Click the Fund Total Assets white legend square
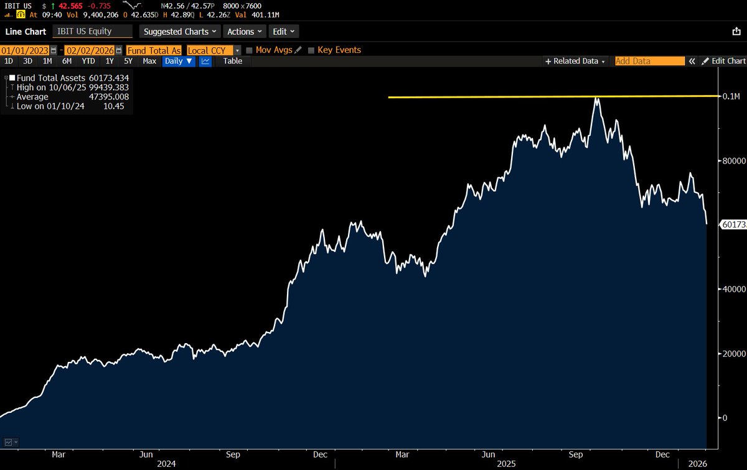The height and width of the screenshot is (470, 747). tap(12, 78)
